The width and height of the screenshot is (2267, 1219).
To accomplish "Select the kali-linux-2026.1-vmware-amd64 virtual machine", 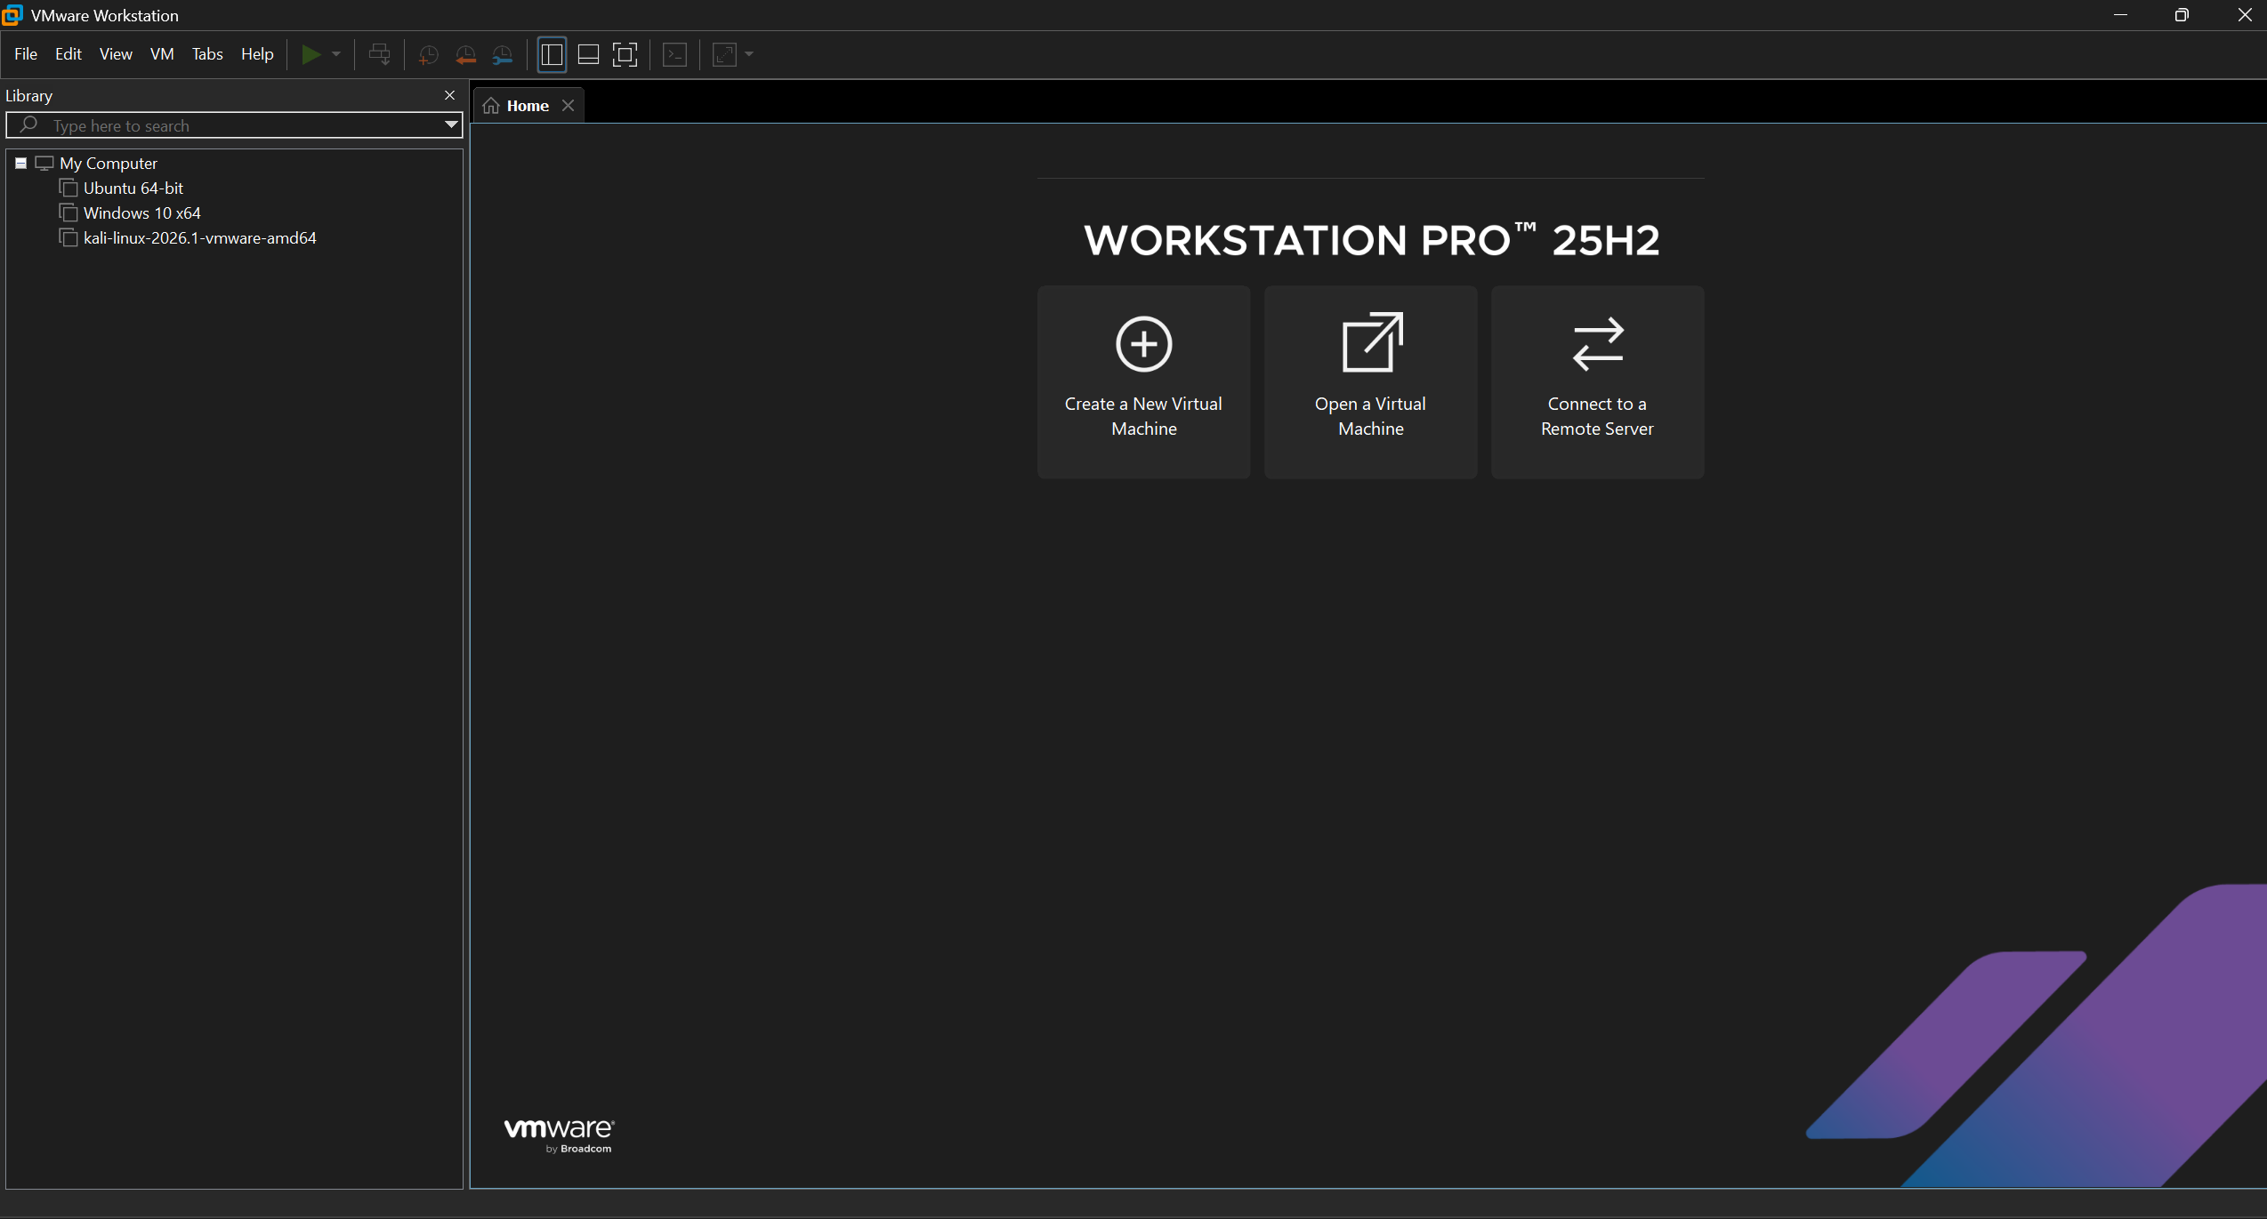I will tap(200, 238).
